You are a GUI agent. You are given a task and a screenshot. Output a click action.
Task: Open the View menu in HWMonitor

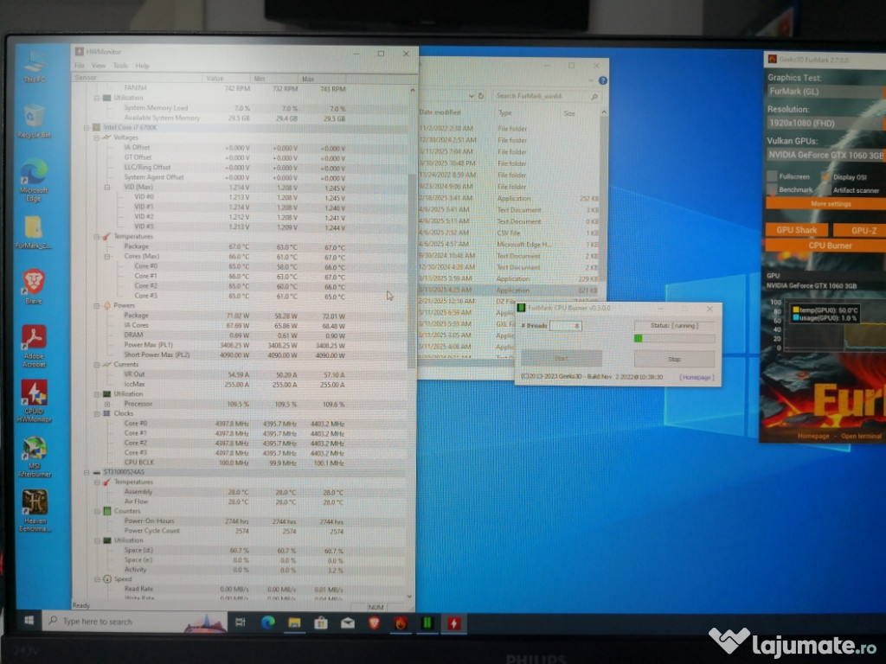pos(99,66)
